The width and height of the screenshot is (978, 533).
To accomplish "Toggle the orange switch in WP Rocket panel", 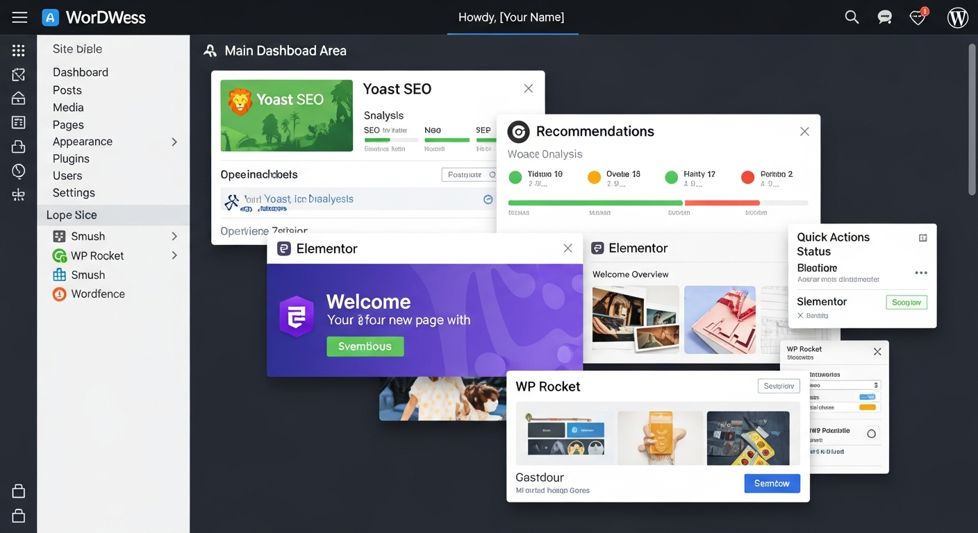I will coord(869,407).
